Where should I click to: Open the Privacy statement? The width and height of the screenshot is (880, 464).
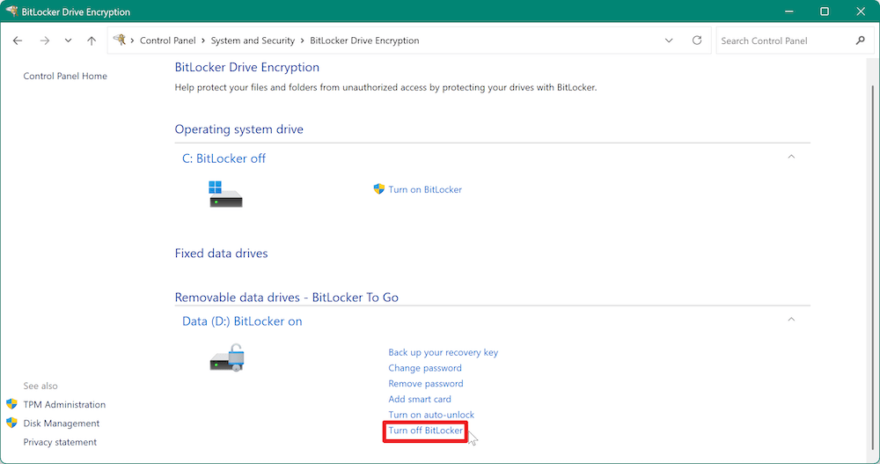(x=60, y=442)
